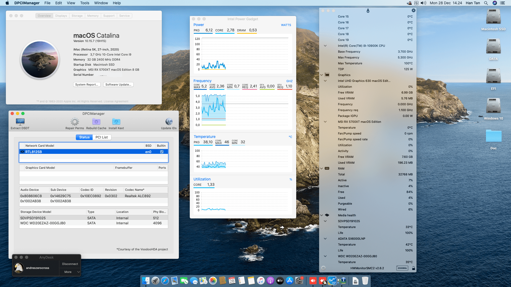This screenshot has height=287, width=511.
Task: Click the Update IDs globe icon
Action: pyautogui.click(x=169, y=122)
